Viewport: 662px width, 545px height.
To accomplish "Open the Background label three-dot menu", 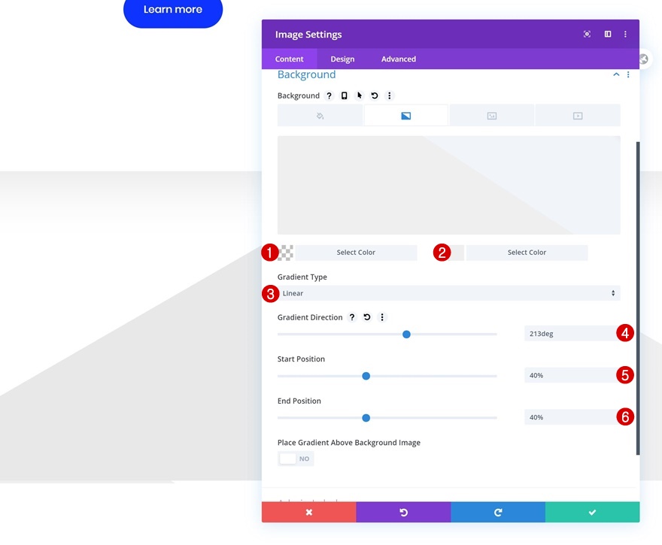I will pyautogui.click(x=389, y=95).
